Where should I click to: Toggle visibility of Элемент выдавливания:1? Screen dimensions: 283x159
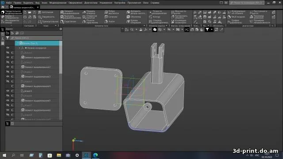point(8,57)
